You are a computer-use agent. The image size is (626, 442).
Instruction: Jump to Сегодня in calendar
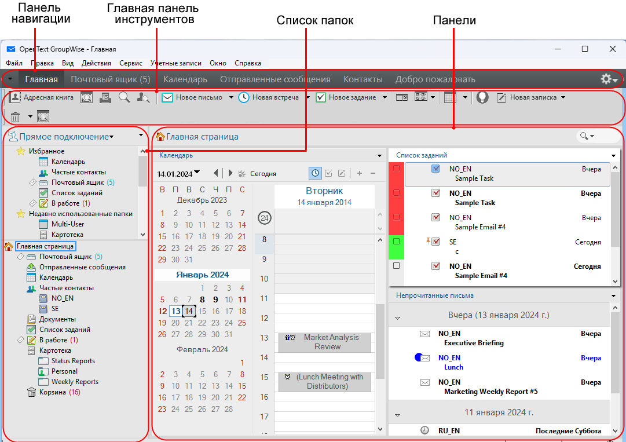click(x=257, y=174)
